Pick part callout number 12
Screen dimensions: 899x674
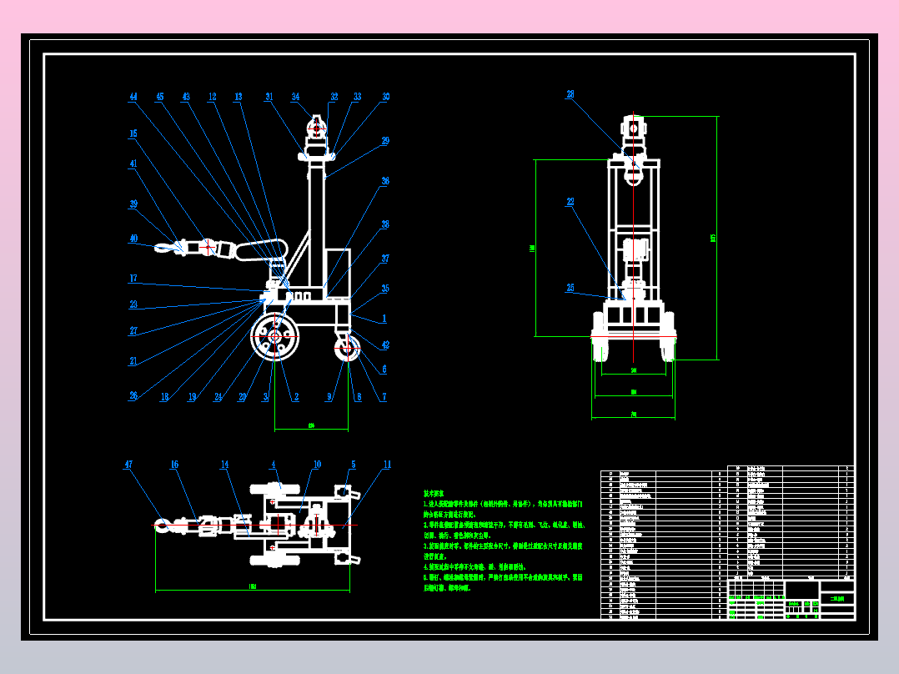point(212,97)
